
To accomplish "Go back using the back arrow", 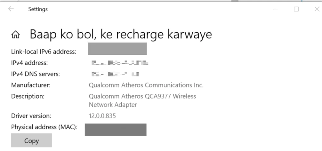I will tap(11, 9).
